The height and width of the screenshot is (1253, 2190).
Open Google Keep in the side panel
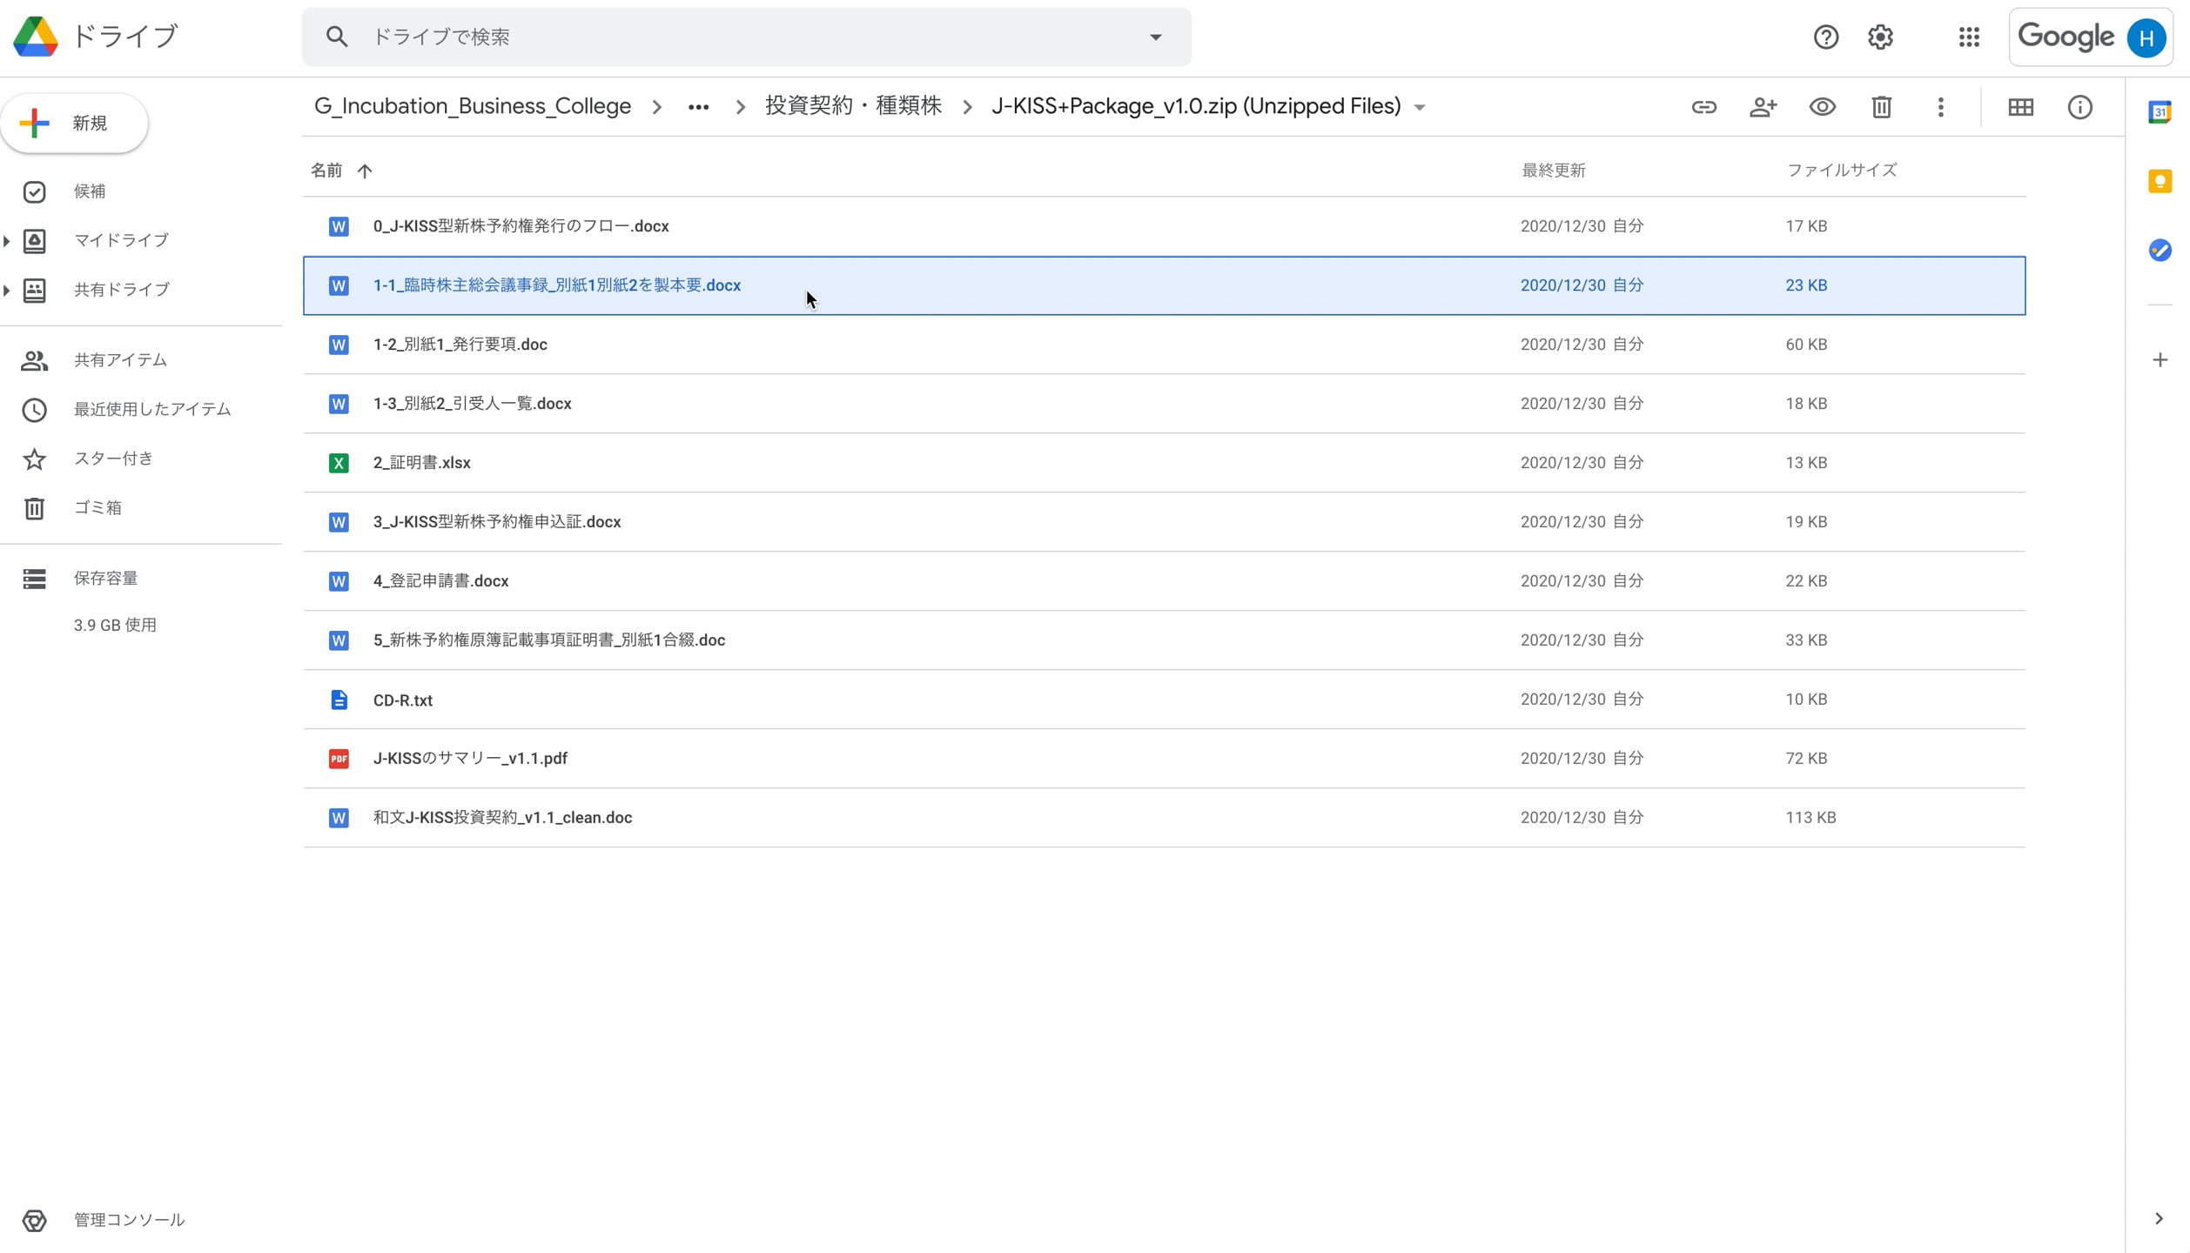[2161, 181]
